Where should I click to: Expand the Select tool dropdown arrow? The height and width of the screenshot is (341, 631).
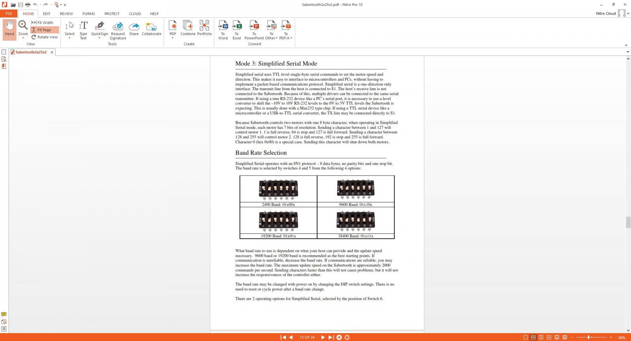tap(69, 38)
